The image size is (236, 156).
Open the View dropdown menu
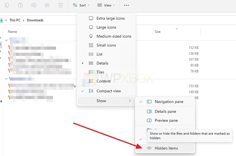click(x=106, y=5)
